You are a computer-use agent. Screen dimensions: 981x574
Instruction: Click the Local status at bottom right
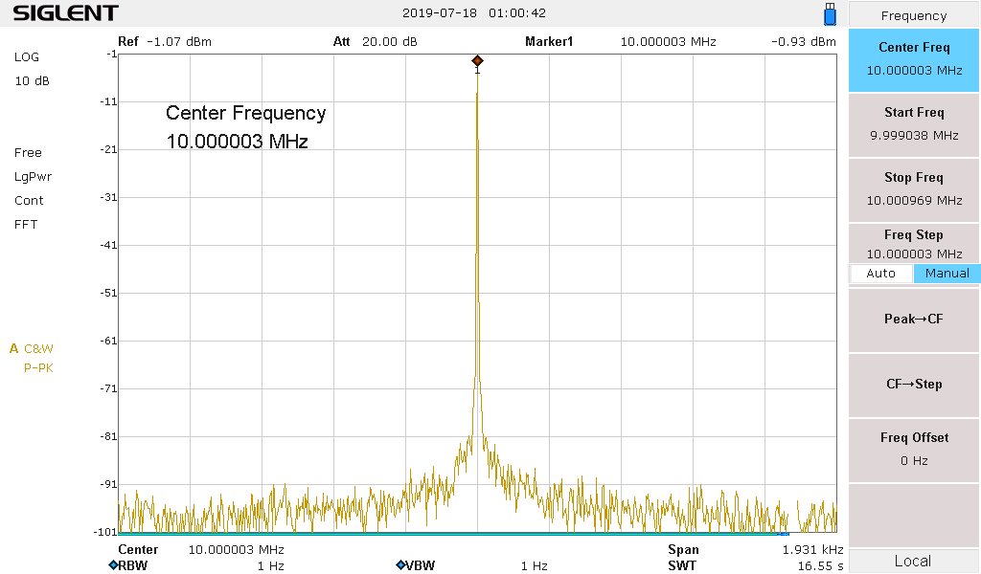coord(914,562)
